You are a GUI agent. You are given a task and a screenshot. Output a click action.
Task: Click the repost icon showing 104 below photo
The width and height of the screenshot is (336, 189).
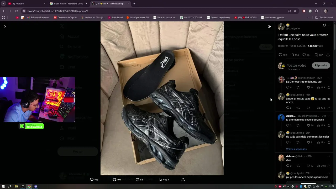[117, 180]
